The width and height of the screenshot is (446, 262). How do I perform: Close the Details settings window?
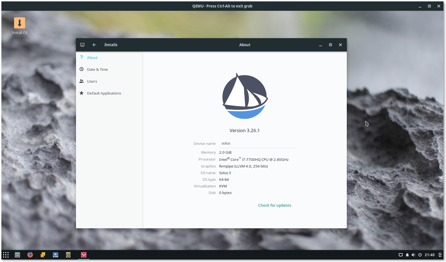coord(340,45)
